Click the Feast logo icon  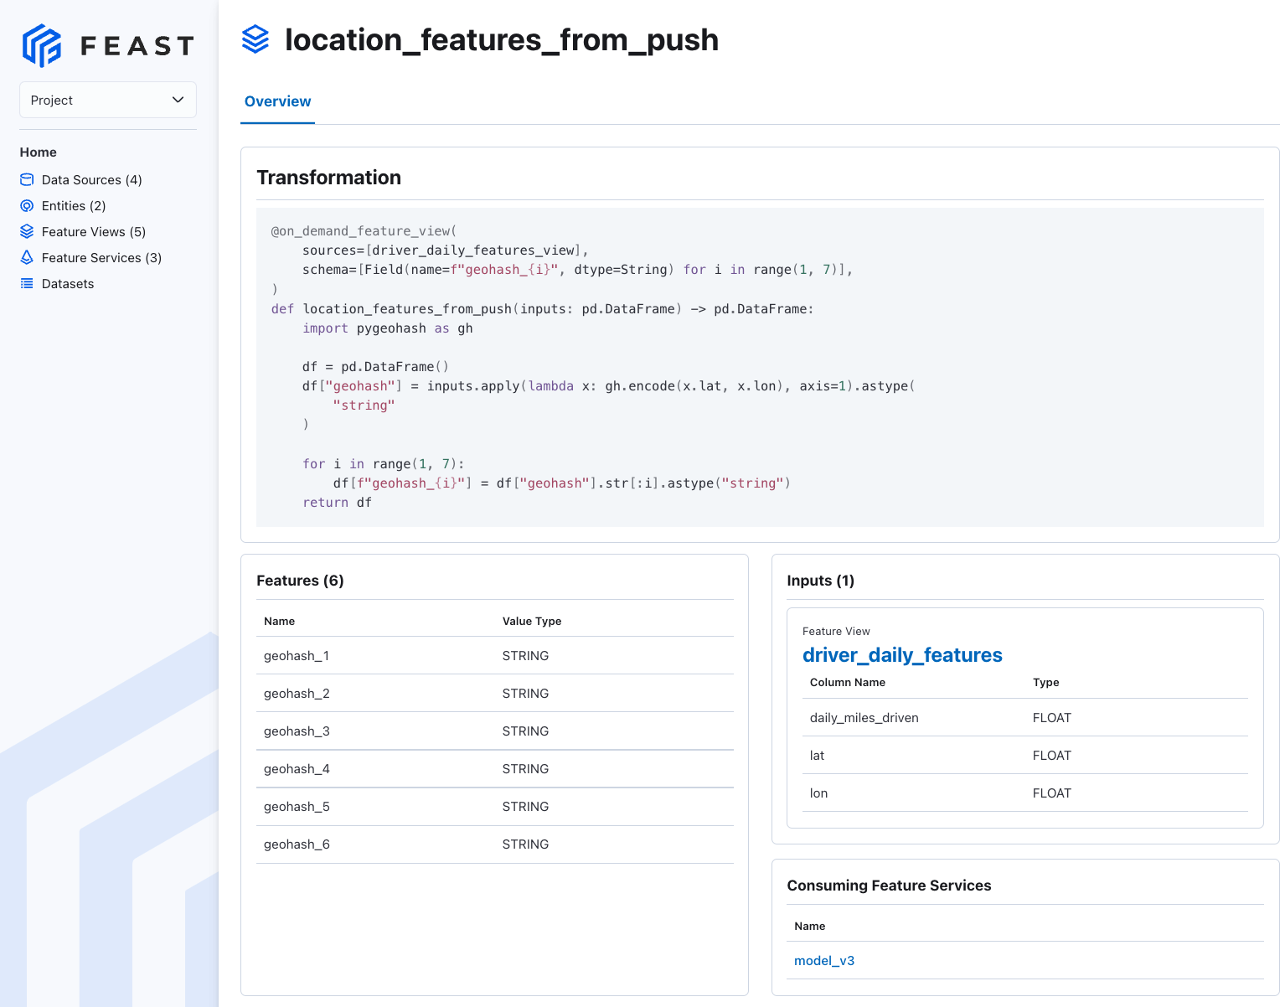pyautogui.click(x=42, y=45)
